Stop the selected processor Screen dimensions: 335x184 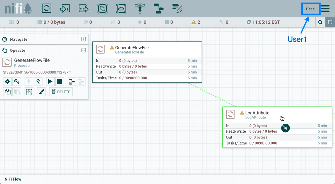(x=60, y=82)
